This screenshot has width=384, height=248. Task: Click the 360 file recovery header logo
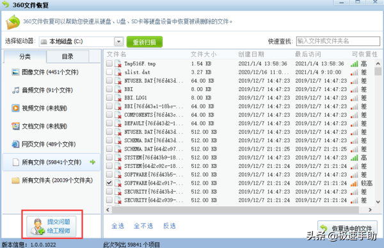click(13, 22)
